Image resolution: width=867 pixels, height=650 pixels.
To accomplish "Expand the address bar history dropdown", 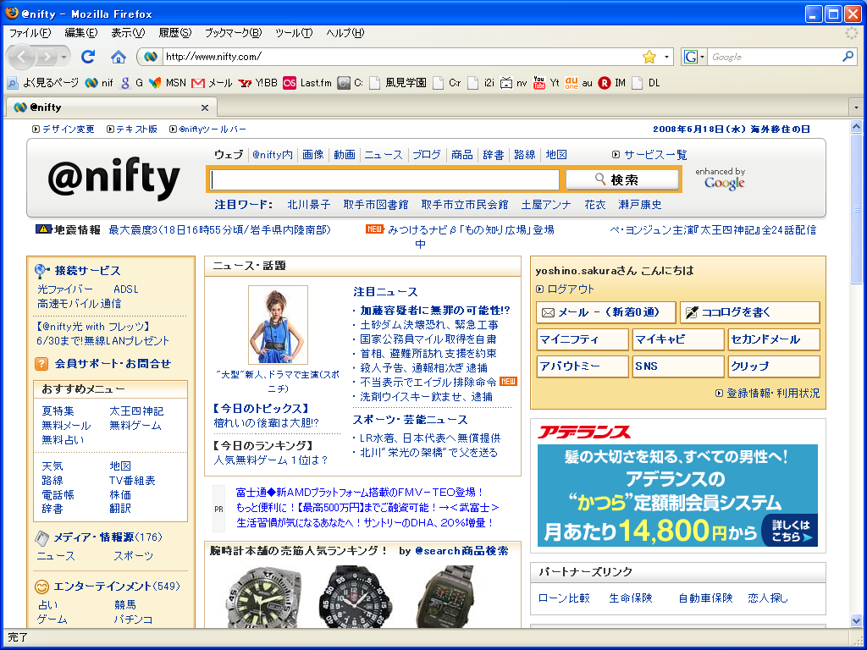I will [x=666, y=57].
